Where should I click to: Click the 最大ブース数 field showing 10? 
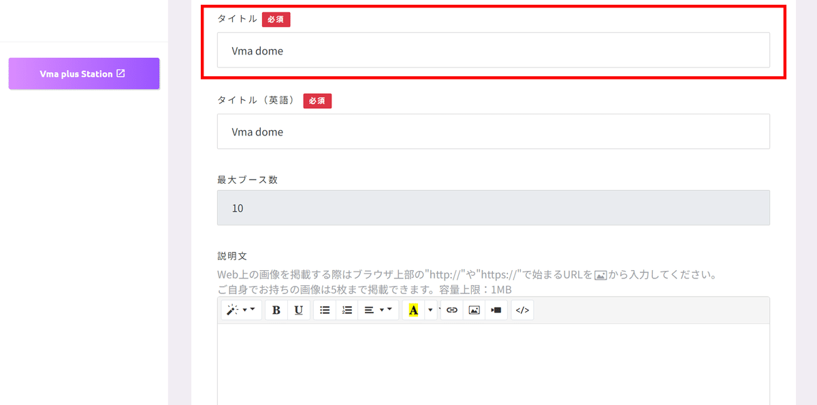click(x=494, y=208)
